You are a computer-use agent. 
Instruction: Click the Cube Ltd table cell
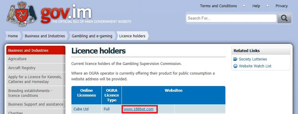[86, 109]
